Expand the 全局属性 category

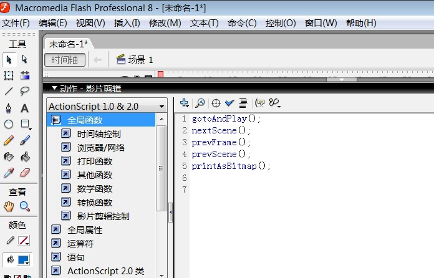(56, 229)
